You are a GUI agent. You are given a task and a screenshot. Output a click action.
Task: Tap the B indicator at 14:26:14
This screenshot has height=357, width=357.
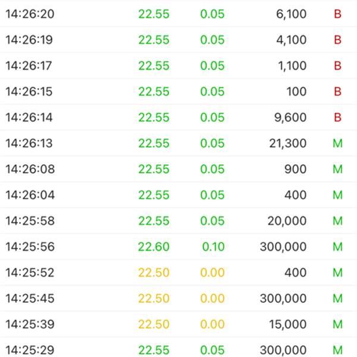(x=337, y=117)
